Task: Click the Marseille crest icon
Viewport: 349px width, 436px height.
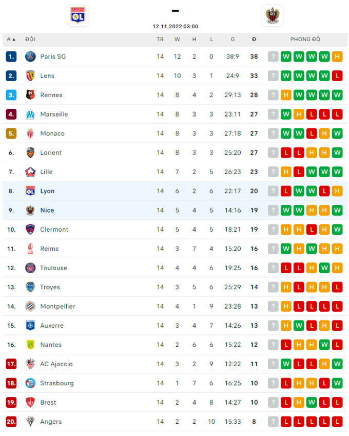Action: pos(30,114)
